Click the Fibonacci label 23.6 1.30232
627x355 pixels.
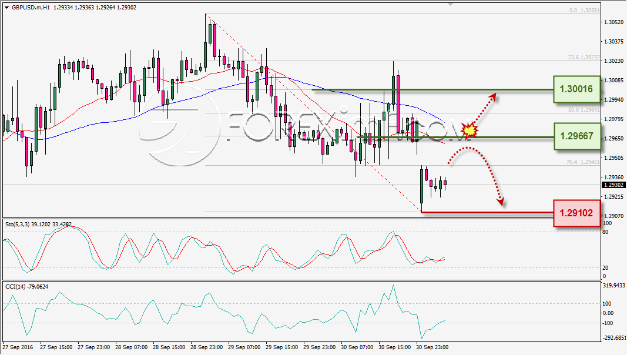click(x=584, y=58)
